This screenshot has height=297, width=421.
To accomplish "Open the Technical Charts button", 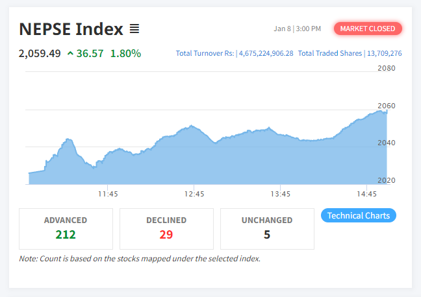I will pos(359,215).
